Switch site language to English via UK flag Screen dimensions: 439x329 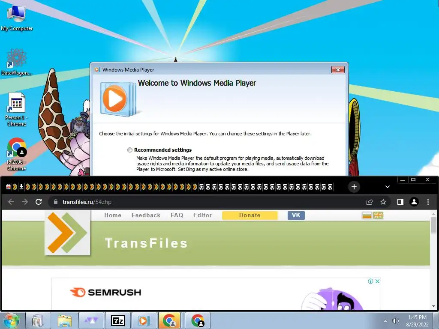(x=378, y=215)
